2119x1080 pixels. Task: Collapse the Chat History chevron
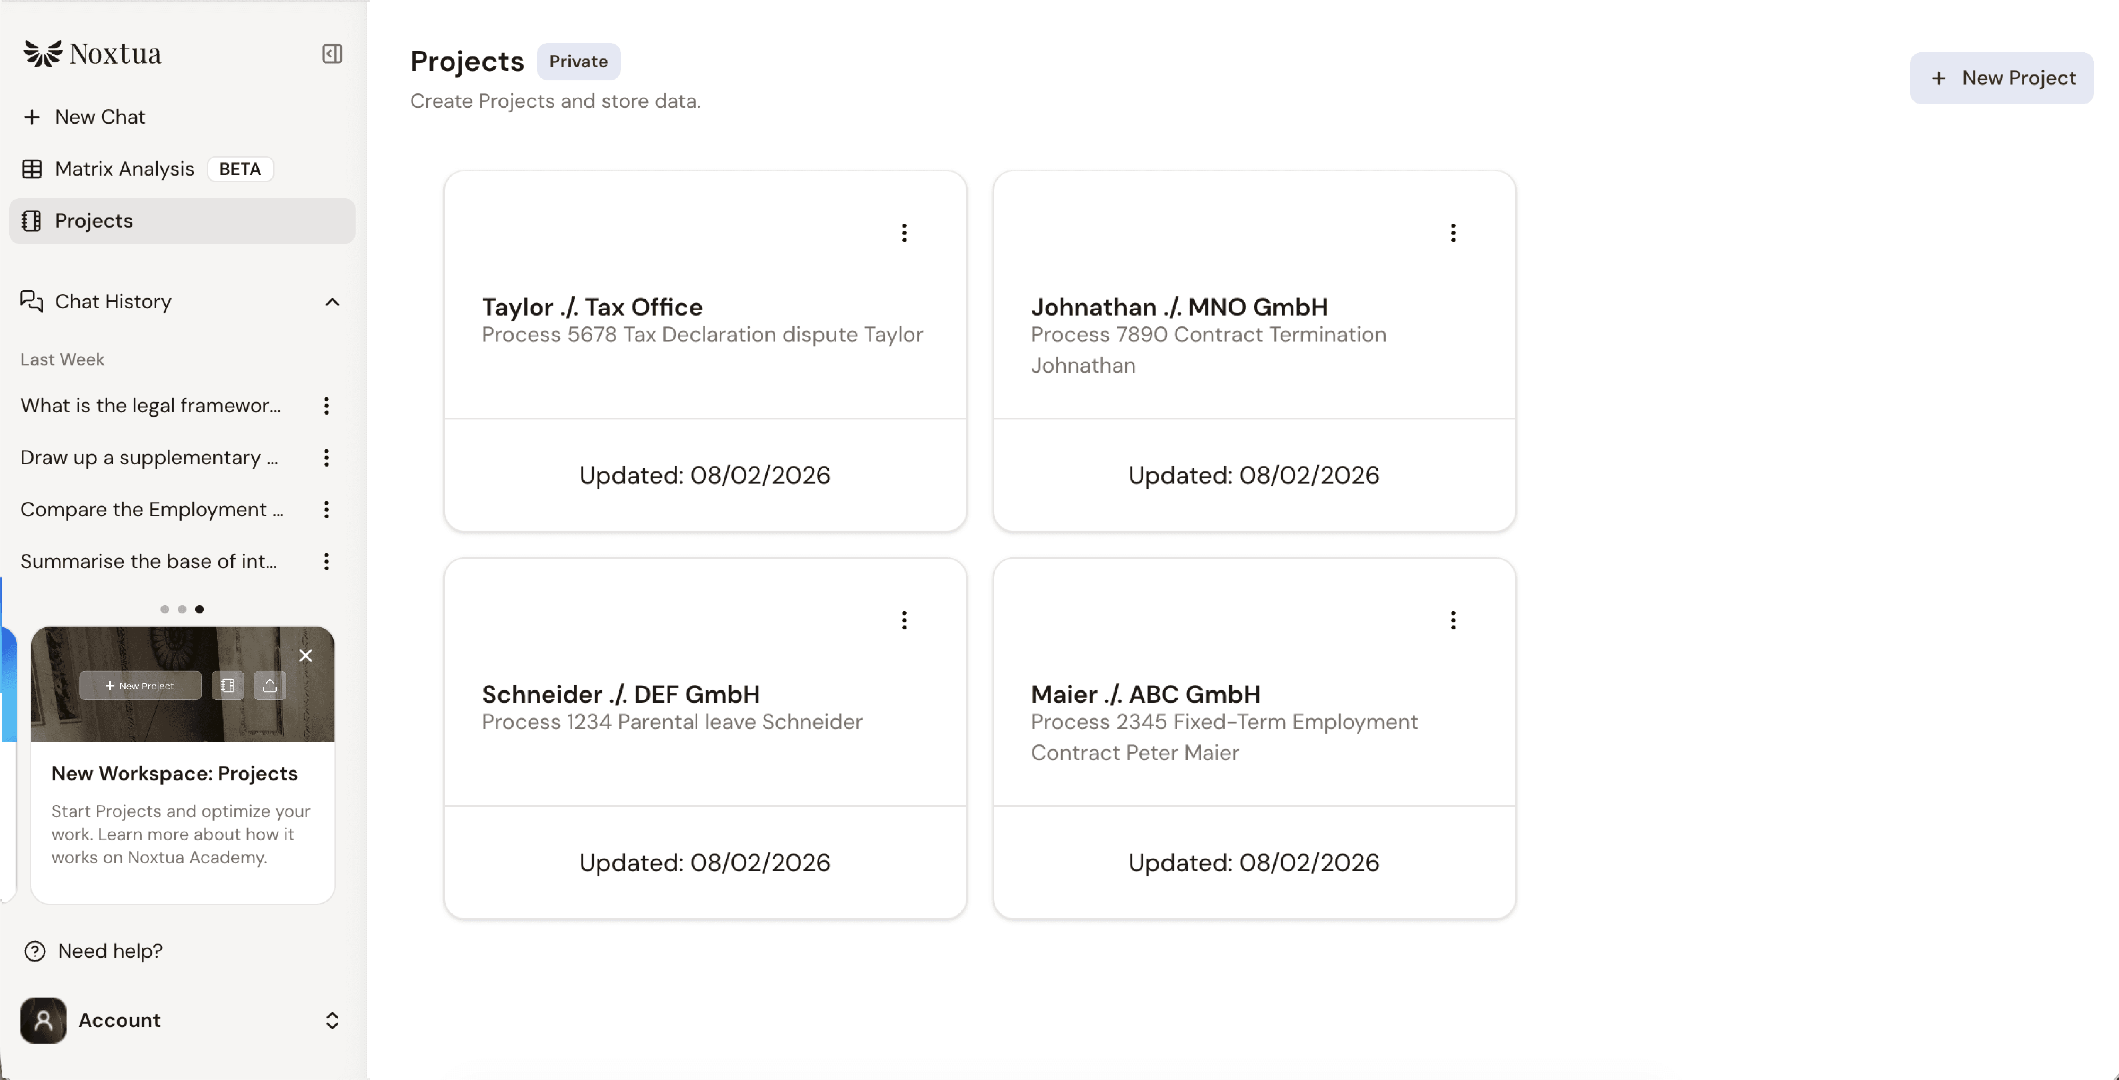click(x=332, y=302)
